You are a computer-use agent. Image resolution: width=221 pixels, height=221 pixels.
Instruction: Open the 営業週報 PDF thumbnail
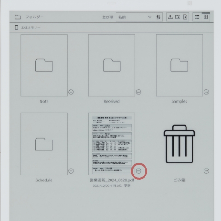coord(112,144)
